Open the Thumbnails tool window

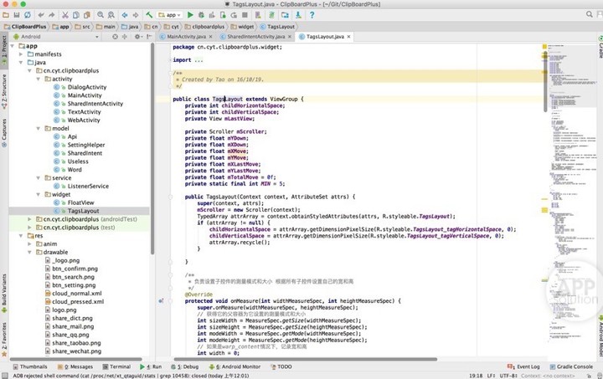tap(30, 366)
